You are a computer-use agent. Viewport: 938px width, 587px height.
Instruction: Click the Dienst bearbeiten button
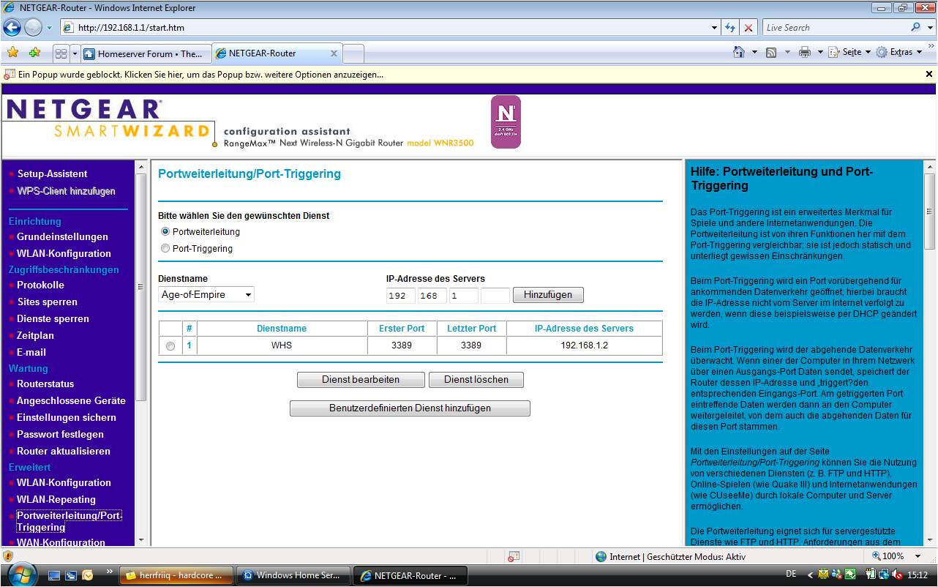click(361, 380)
